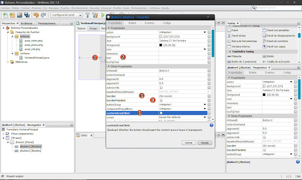Click the search magnifier icon

coord(254,8)
